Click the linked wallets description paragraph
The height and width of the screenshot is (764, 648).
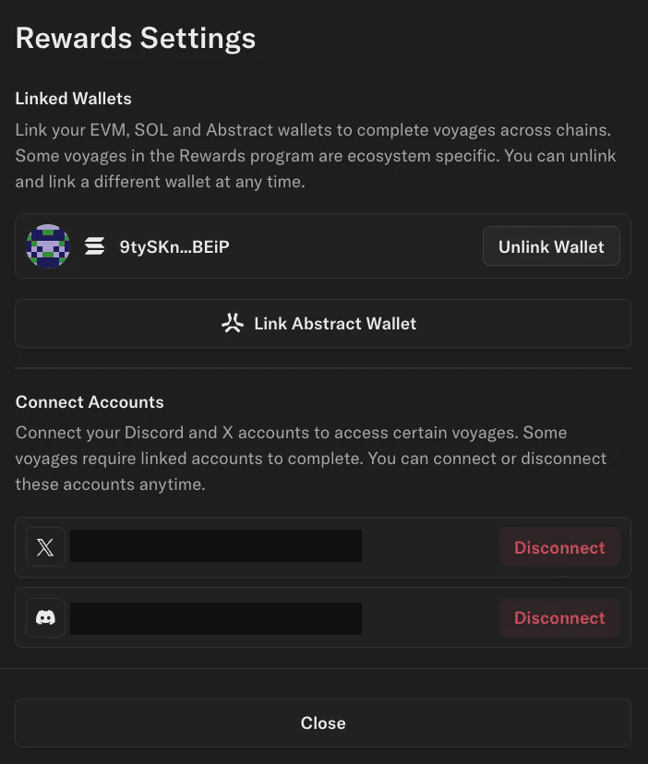[x=316, y=156]
